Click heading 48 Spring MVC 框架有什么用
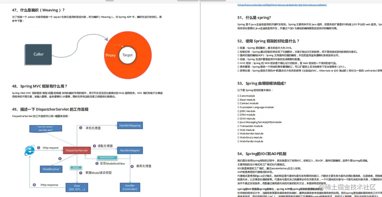382x197 pixels. tap(40, 86)
